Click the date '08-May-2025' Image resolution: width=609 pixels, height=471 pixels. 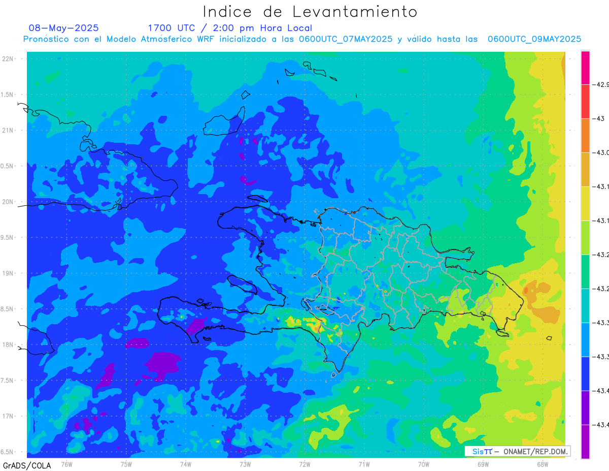click(63, 28)
